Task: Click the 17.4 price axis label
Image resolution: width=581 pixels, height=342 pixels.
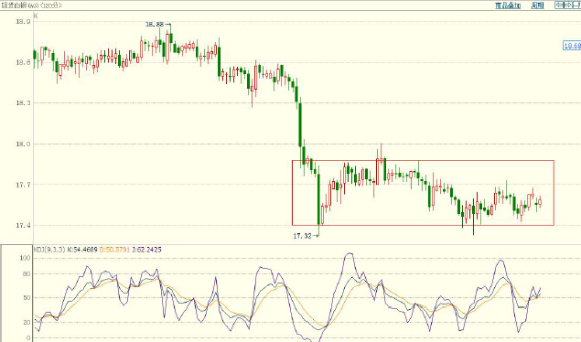Action: [23, 225]
